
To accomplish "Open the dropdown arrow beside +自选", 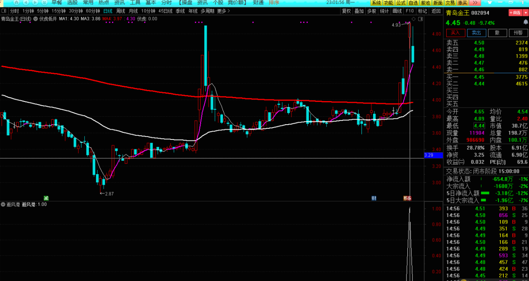I will click(525, 13).
